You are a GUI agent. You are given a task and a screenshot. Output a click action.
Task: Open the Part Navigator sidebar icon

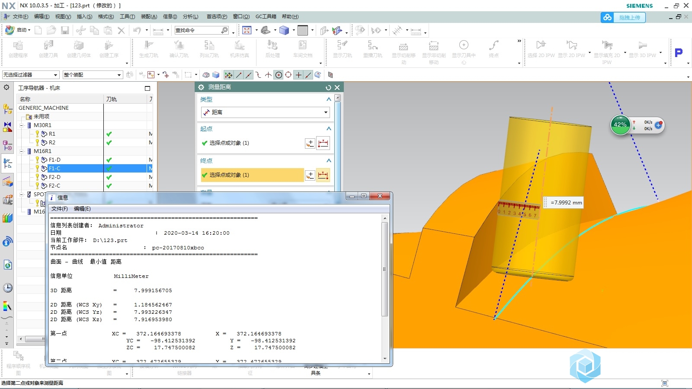pos(7,145)
